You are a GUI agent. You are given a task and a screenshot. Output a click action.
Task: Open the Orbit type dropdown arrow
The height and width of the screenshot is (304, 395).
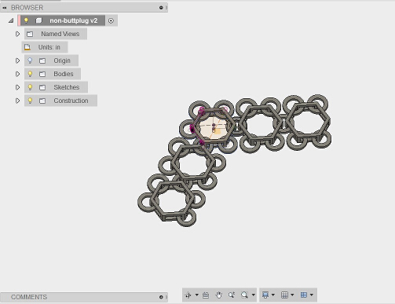196,295
